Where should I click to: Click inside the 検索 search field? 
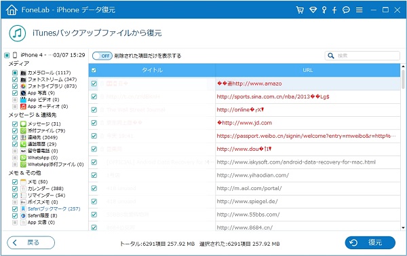tap(362, 56)
